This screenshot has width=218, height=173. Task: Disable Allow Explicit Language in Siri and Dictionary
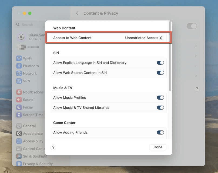tap(160, 63)
